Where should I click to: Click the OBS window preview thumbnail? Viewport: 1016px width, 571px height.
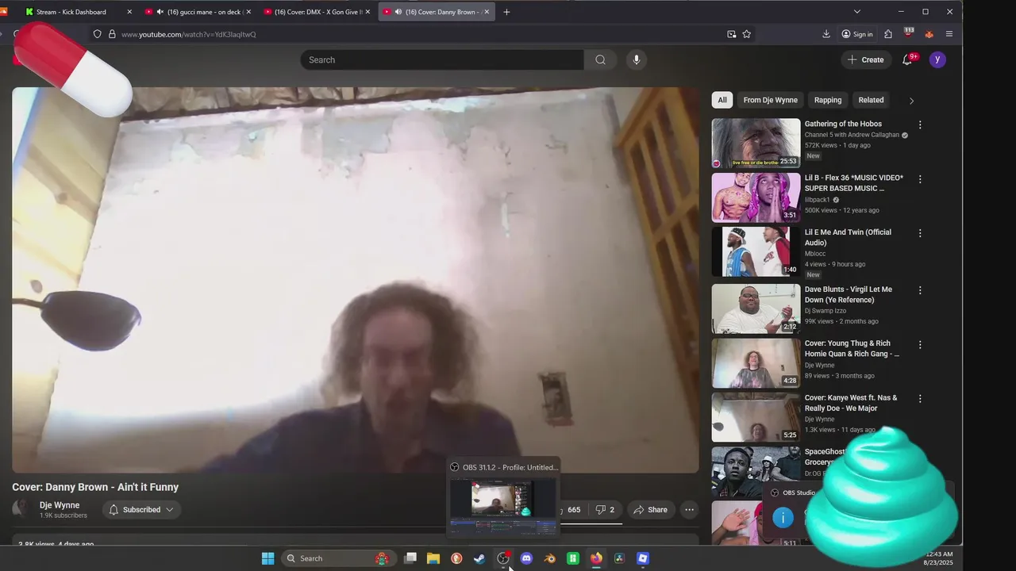[503, 506]
